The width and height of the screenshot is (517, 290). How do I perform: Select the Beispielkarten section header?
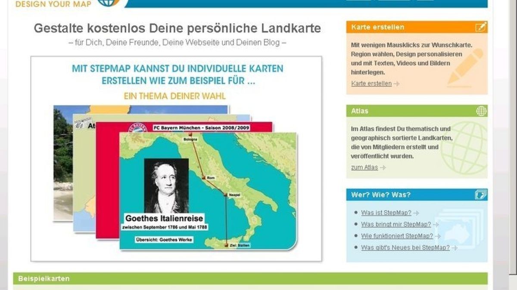(x=44, y=278)
